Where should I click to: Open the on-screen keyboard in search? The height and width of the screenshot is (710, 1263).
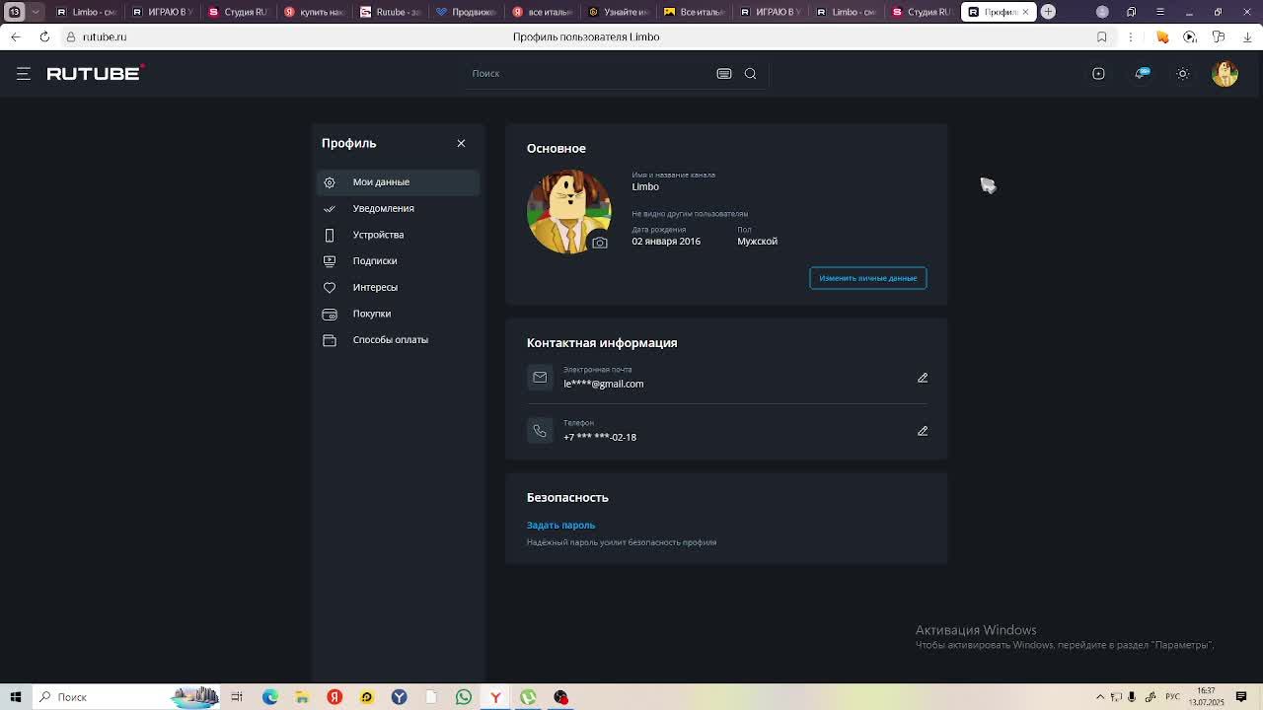[724, 73]
